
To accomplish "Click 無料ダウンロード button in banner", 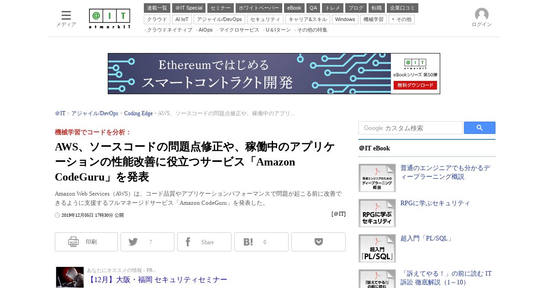I will (x=415, y=85).
